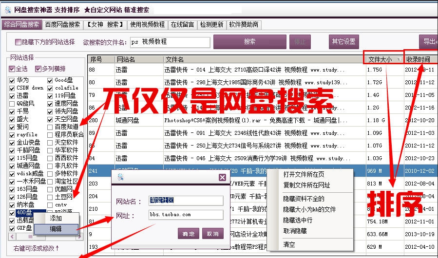The image size is (438, 258).
Task: Sort by the 网站名 column header
Action: pos(139,59)
